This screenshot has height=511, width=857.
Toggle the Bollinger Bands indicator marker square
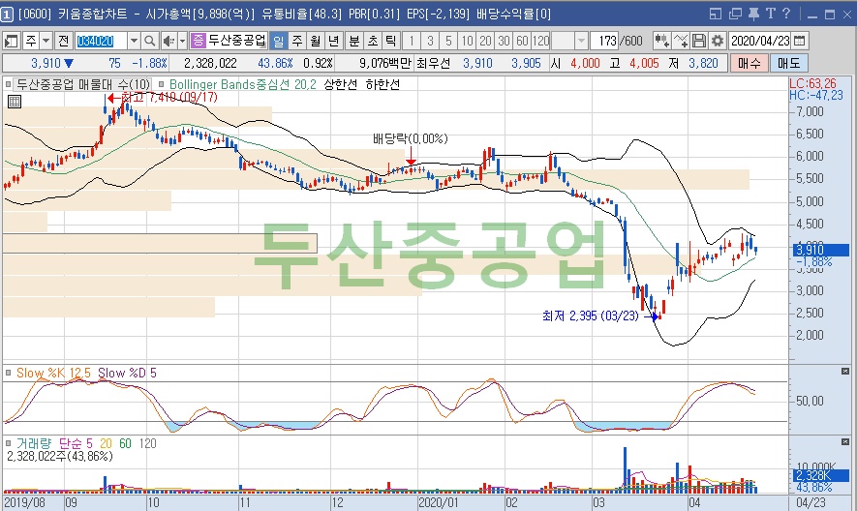[162, 84]
